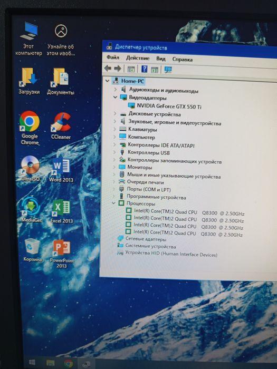Launch MediaGet from desktop
This screenshot has width=277, height=369.
[31, 210]
